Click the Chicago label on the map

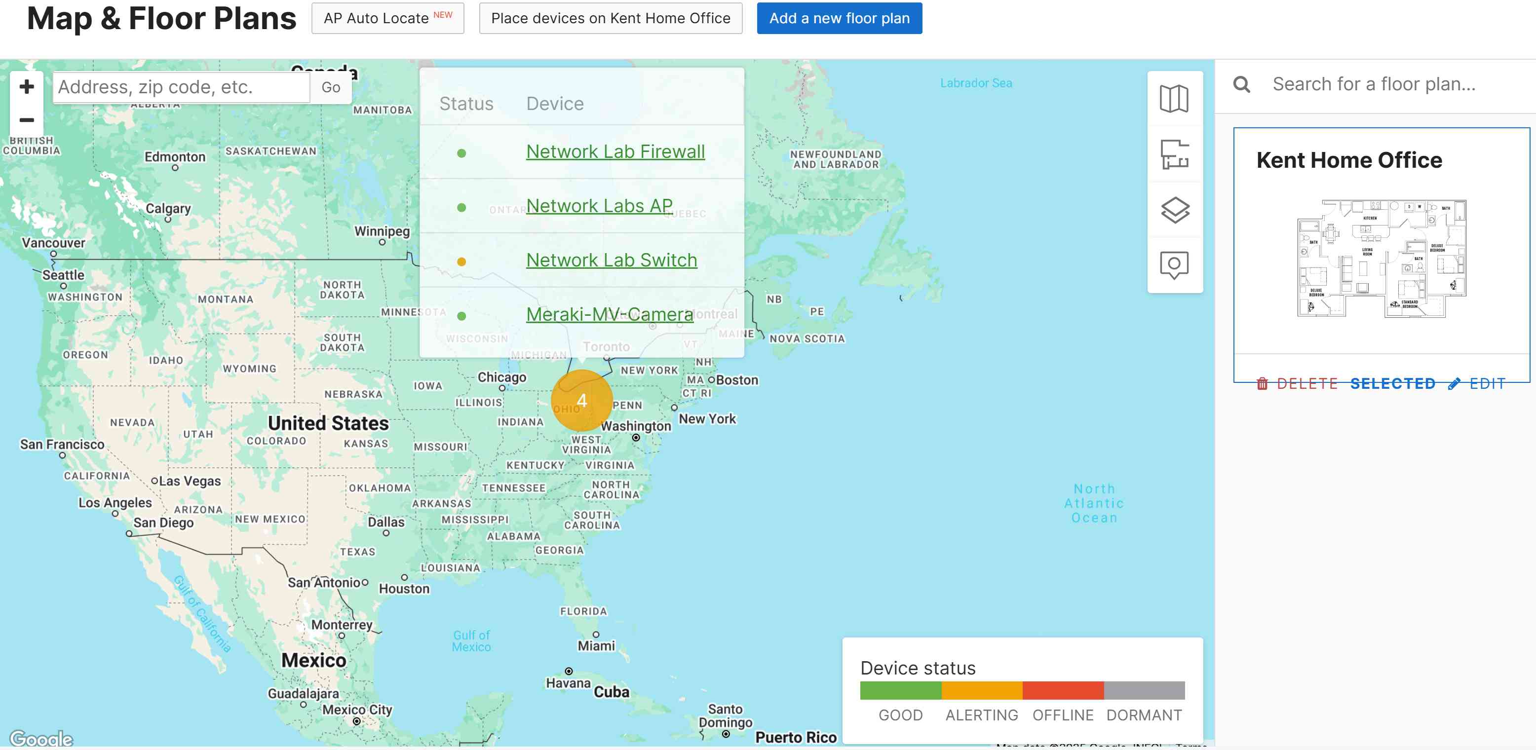pyautogui.click(x=501, y=377)
